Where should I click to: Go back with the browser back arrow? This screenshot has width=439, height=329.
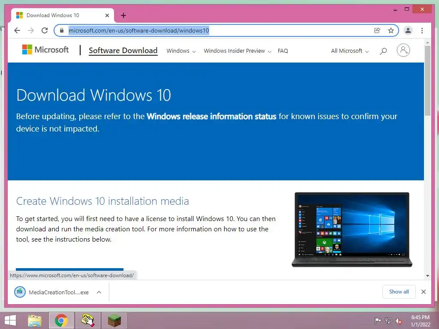pos(17,30)
